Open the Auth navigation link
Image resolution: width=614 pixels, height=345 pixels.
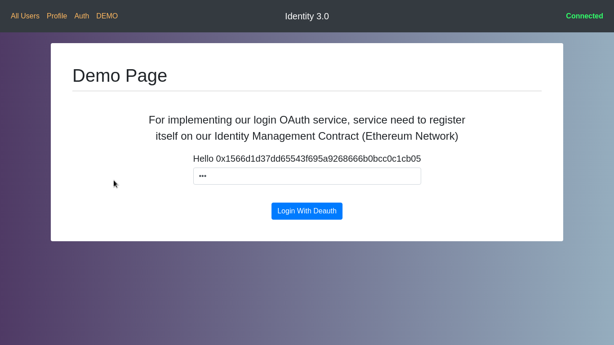tap(82, 16)
